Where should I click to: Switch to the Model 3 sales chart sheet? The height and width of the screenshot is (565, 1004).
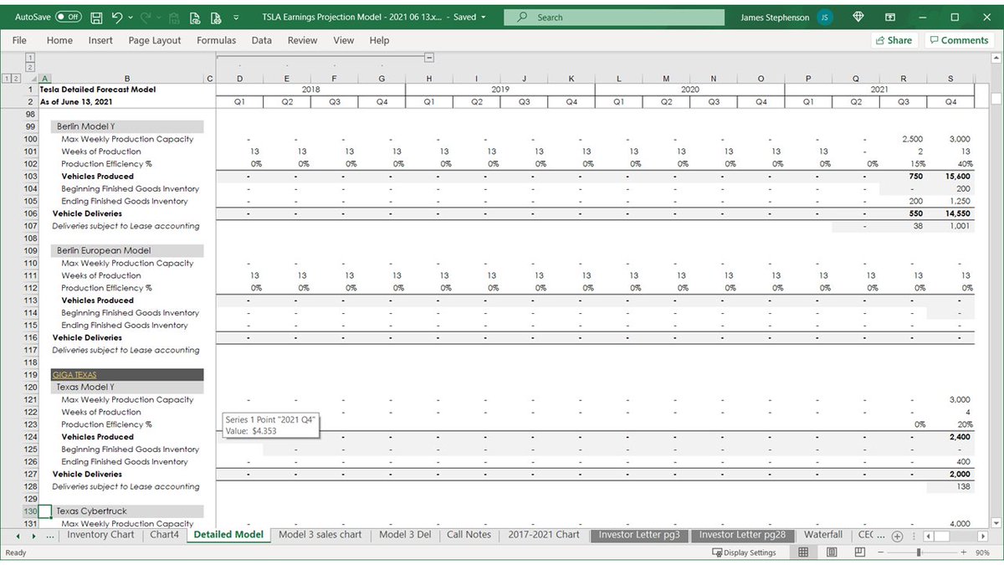tap(320, 535)
